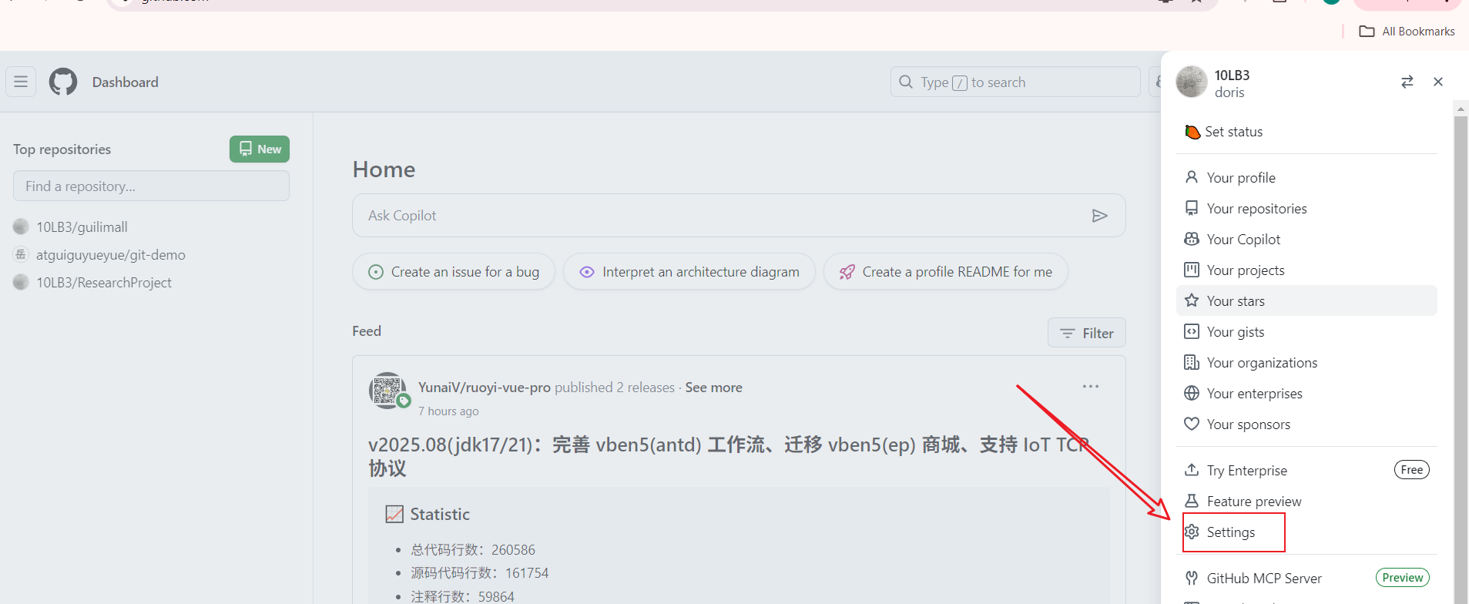
Task: Open the v2025.08 release title
Action: [x=728, y=457]
